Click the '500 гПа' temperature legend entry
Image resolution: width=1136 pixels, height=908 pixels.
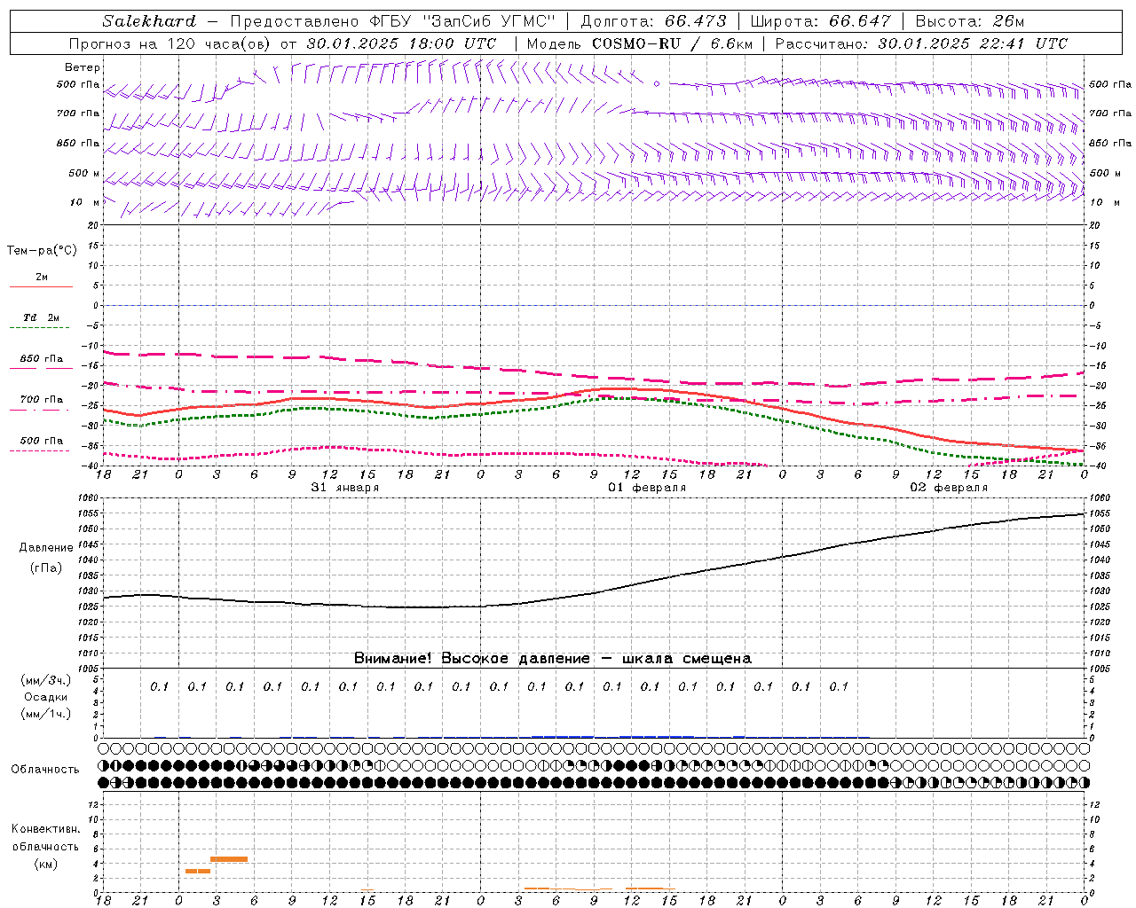click(42, 441)
